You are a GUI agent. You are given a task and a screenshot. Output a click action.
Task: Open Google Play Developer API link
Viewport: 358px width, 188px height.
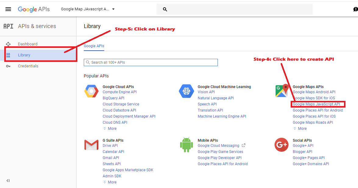[x=220, y=158]
